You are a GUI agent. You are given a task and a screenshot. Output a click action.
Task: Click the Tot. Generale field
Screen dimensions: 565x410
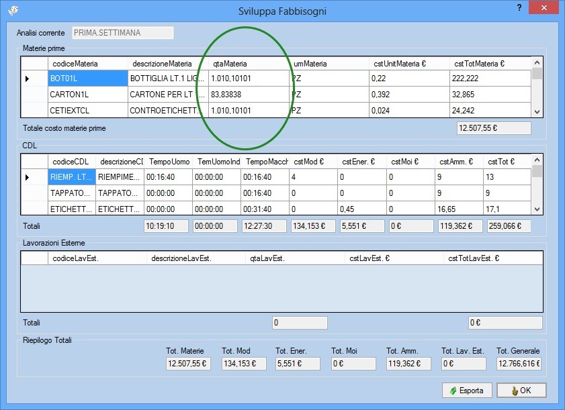coord(519,364)
